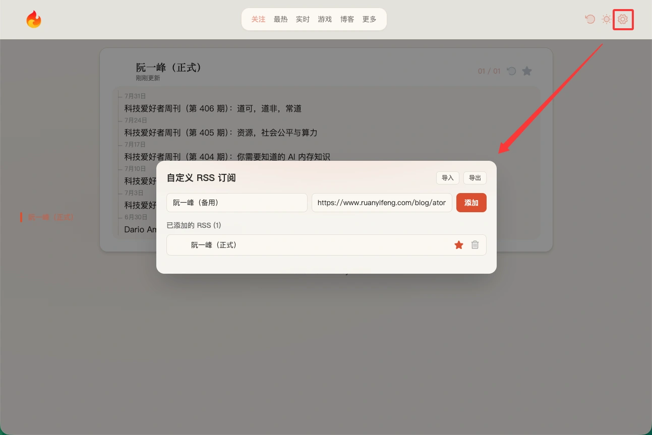
Task: Focus the RSS name field 阮一峰（备用）
Action: click(237, 203)
